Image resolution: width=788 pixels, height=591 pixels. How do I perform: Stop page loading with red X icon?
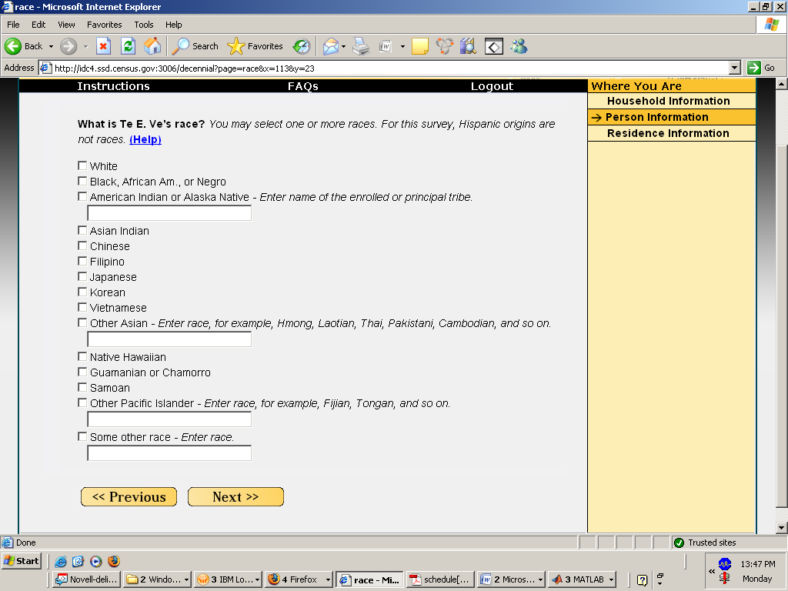103,46
